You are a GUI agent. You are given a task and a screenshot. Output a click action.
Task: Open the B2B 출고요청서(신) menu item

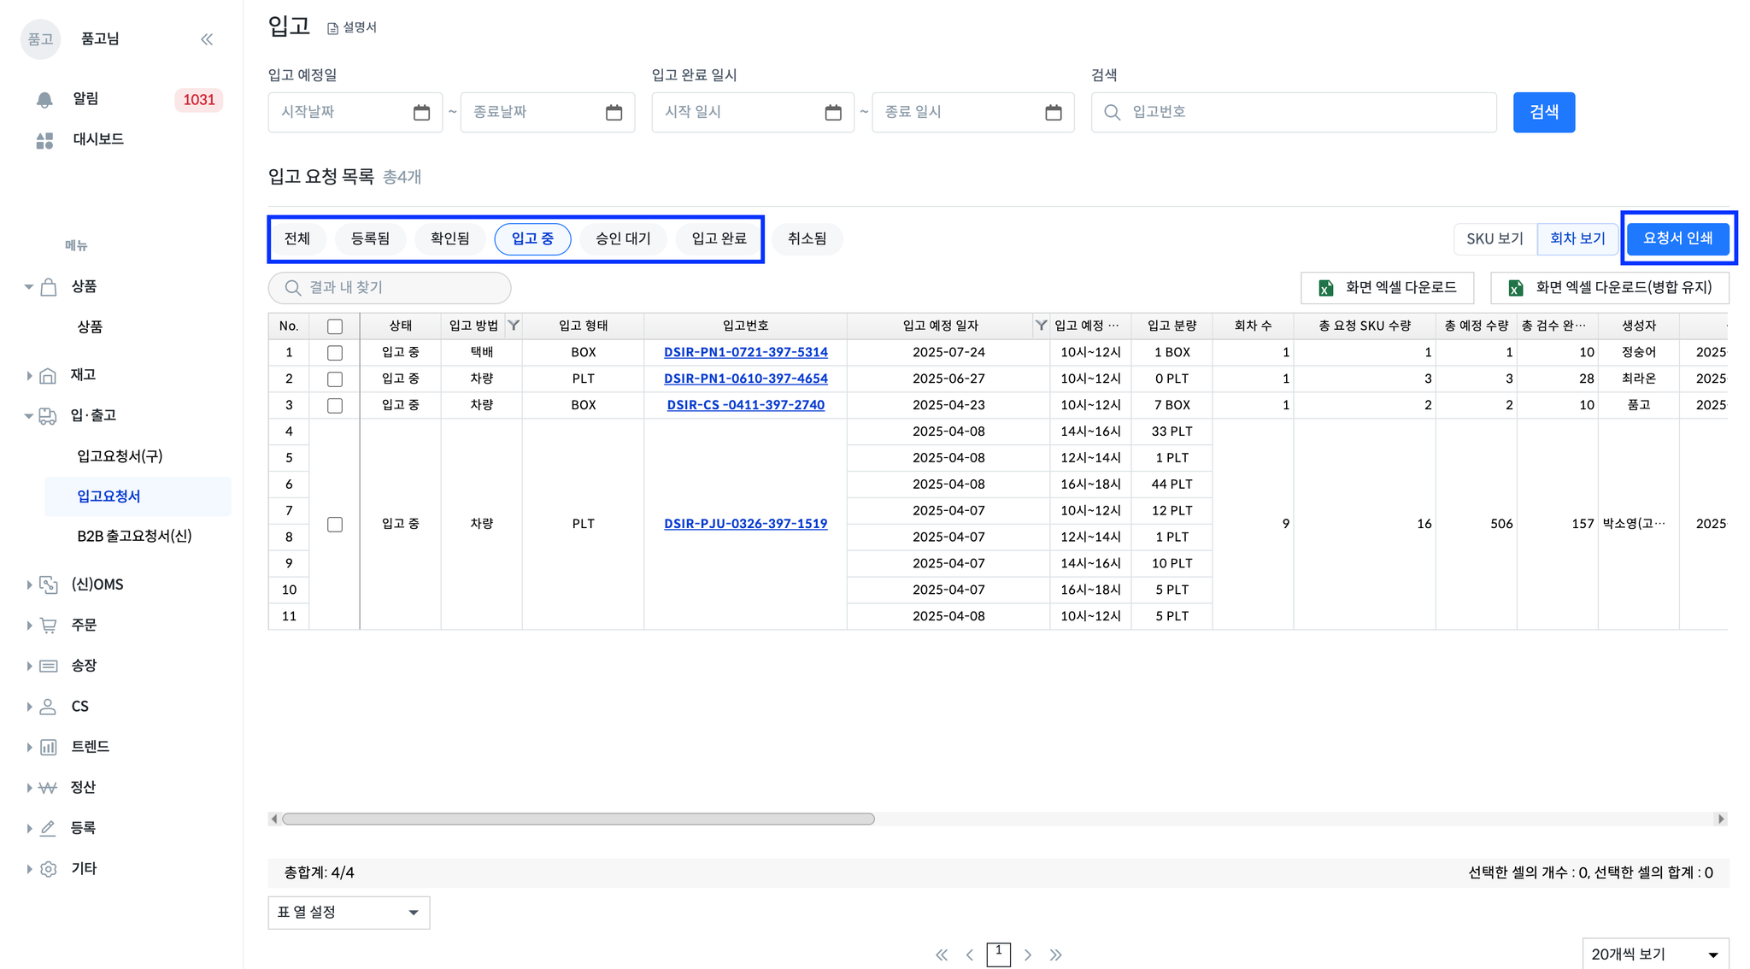(x=134, y=537)
